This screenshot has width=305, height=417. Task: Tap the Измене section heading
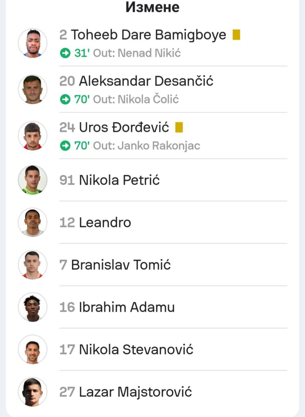pos(152,7)
